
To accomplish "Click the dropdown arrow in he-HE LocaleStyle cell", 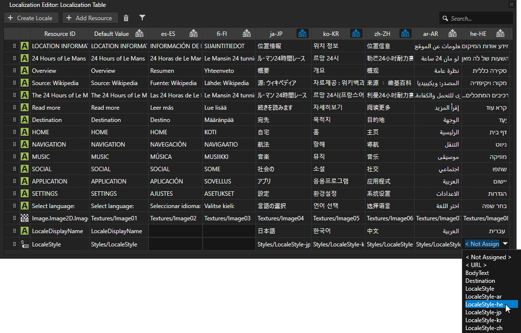I will [x=505, y=243].
